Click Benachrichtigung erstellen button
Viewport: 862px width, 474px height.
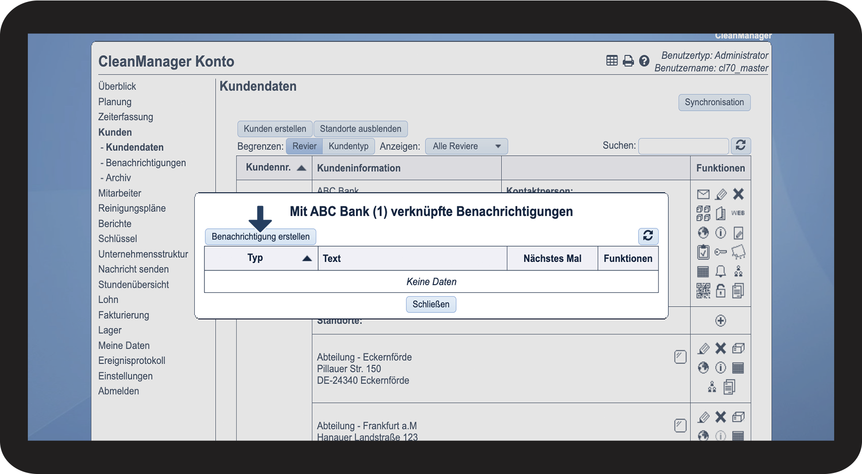click(x=261, y=237)
